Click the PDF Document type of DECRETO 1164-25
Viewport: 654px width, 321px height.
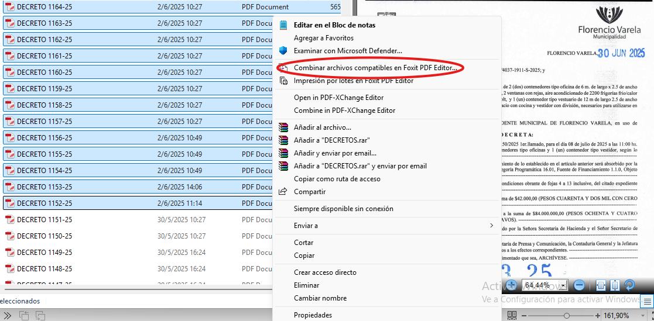tap(265, 7)
